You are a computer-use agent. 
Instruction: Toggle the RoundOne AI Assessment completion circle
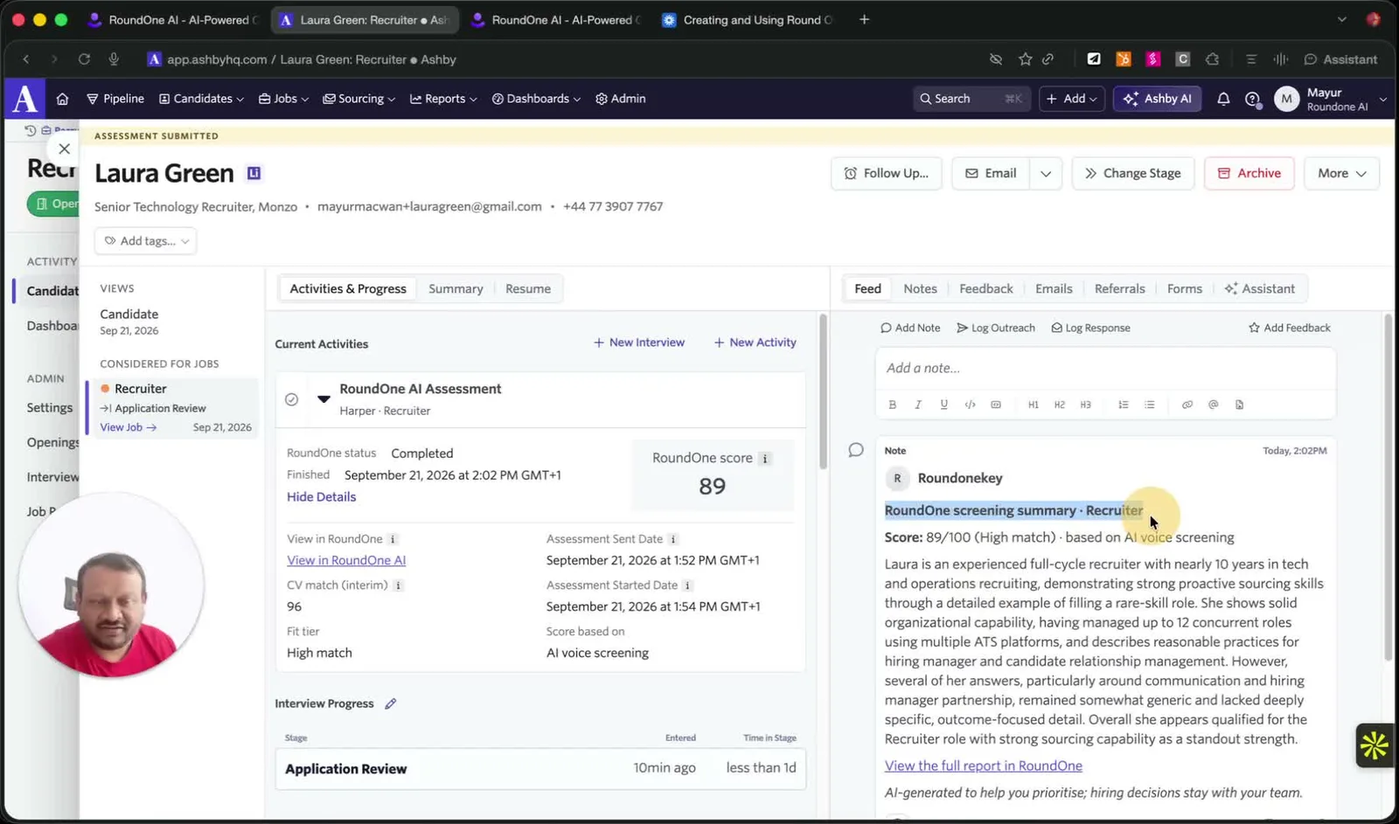coord(292,399)
